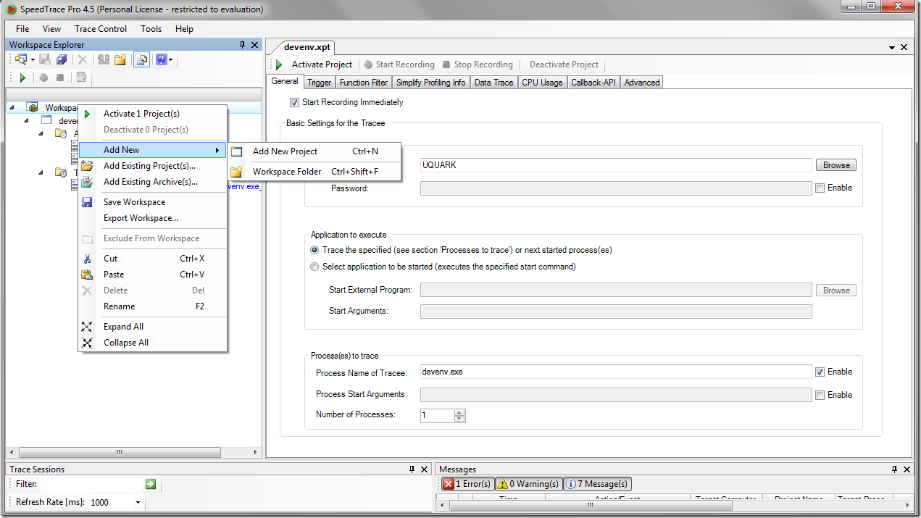Collapse the first folder node under devenv
The width and height of the screenshot is (921, 518).
pos(41,133)
